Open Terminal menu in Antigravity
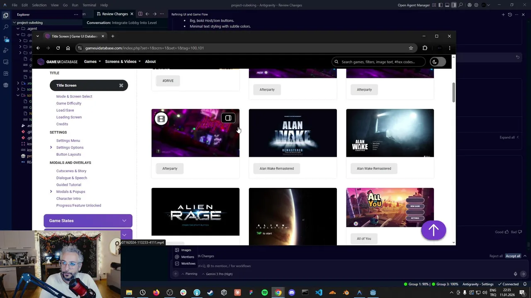The width and height of the screenshot is (531, 298). [89, 5]
